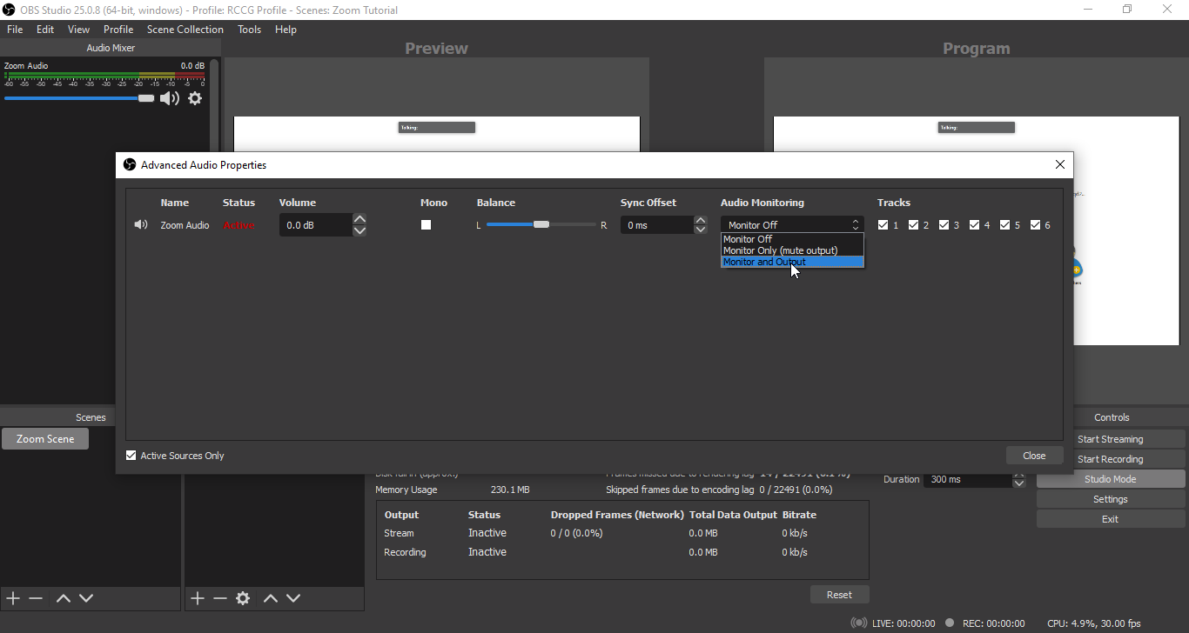Move source up arrow in Sources panel
The height and width of the screenshot is (633, 1189).
click(271, 598)
